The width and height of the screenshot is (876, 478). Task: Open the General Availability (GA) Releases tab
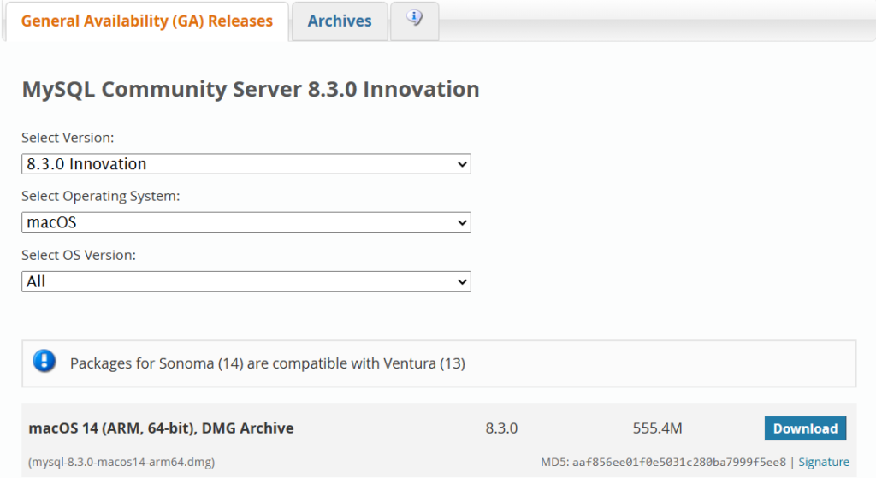point(147,21)
